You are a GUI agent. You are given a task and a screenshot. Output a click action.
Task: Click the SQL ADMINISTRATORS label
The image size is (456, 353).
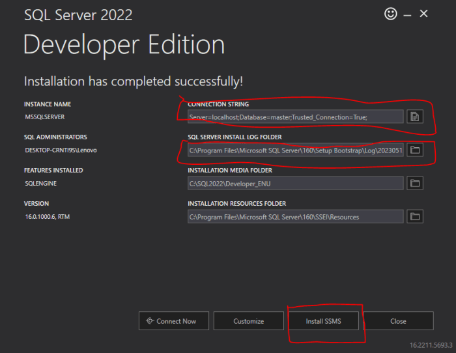(x=55, y=137)
